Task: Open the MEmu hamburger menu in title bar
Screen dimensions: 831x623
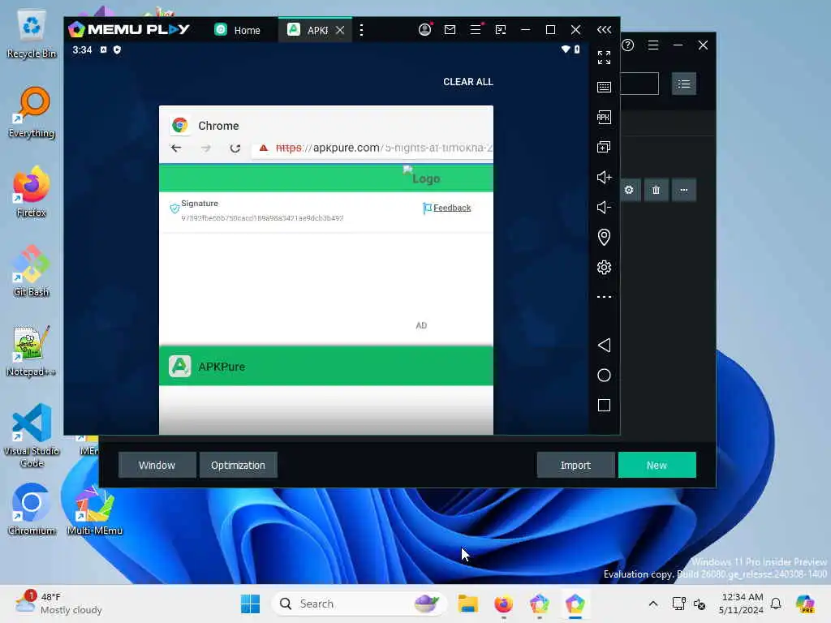Action: 476,30
